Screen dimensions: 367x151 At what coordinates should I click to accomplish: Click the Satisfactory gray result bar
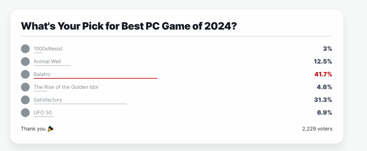80,104
